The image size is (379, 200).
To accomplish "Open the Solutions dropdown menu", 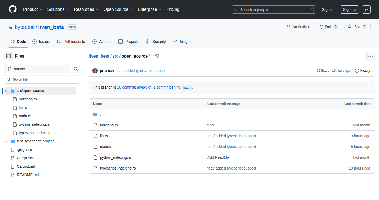I will [58, 9].
